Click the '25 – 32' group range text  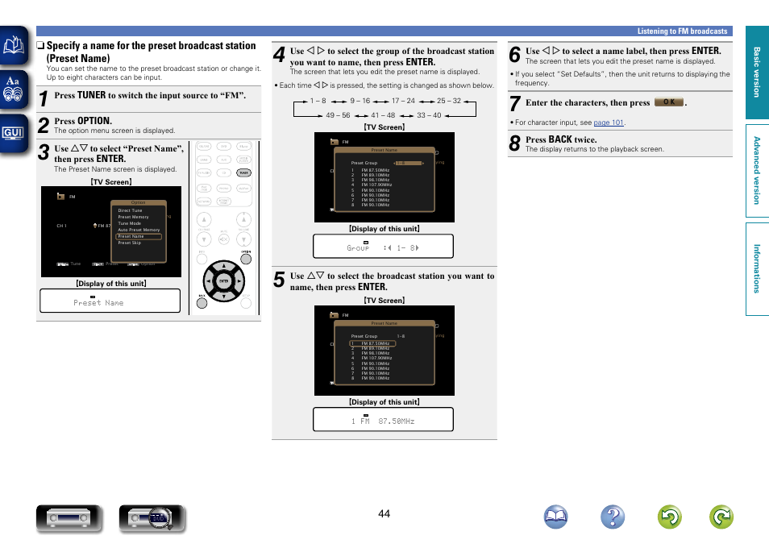(449, 101)
